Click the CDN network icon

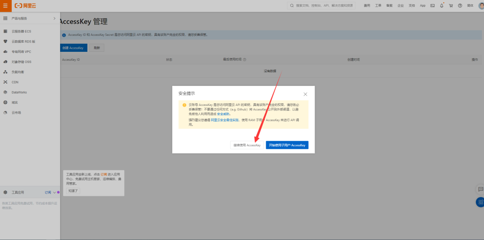click(5, 82)
